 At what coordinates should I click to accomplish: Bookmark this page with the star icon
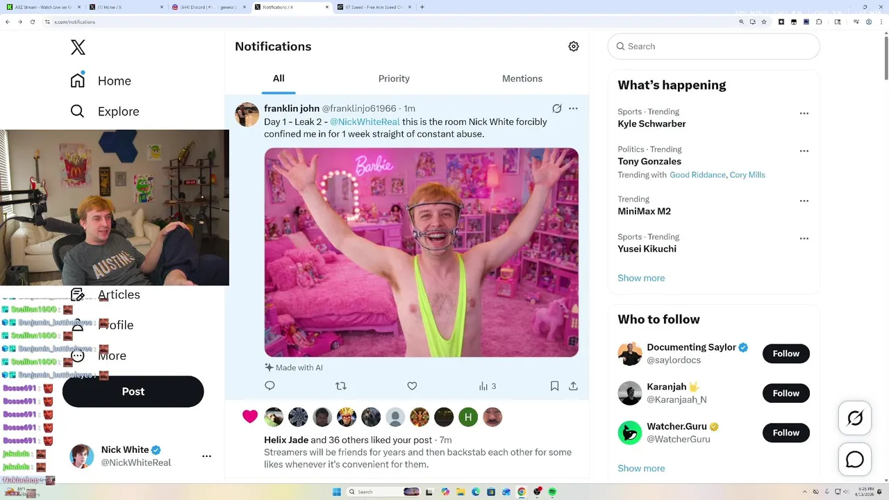point(764,22)
